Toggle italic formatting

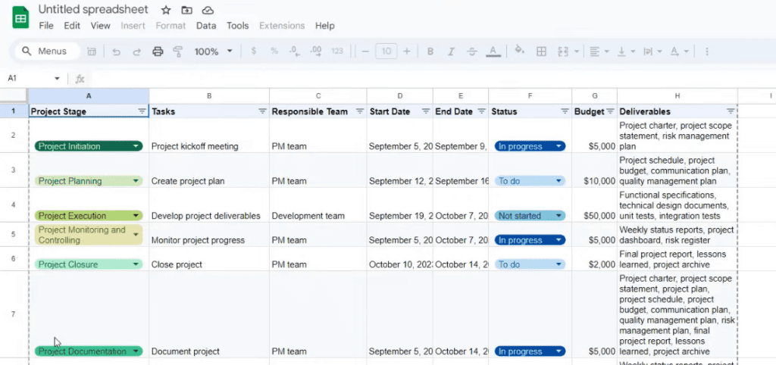pos(451,51)
